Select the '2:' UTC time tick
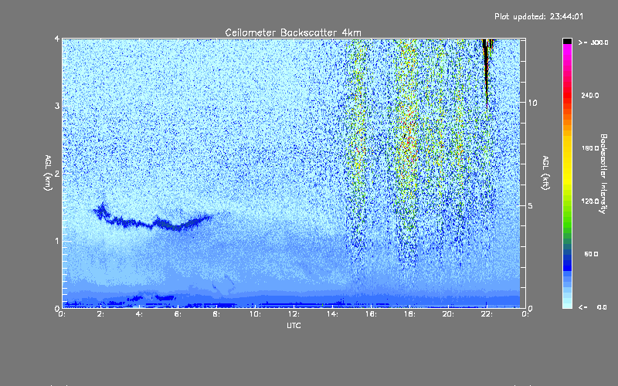The image size is (618, 386). (101, 314)
